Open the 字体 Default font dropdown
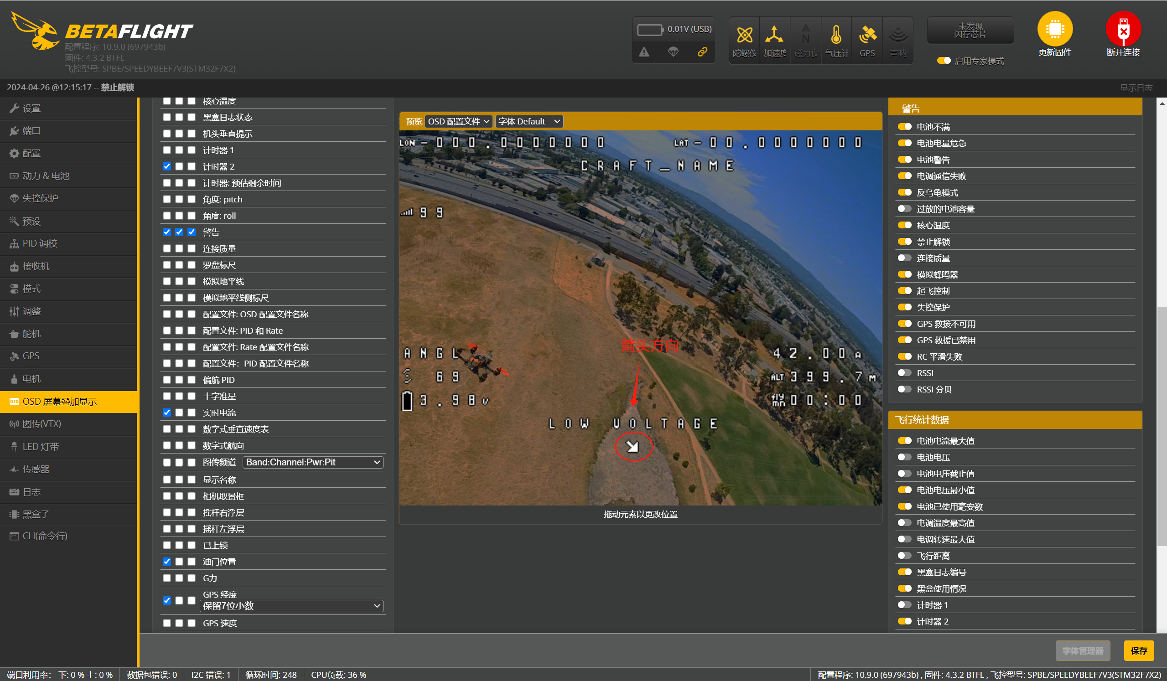This screenshot has height=681, width=1167. coord(529,121)
